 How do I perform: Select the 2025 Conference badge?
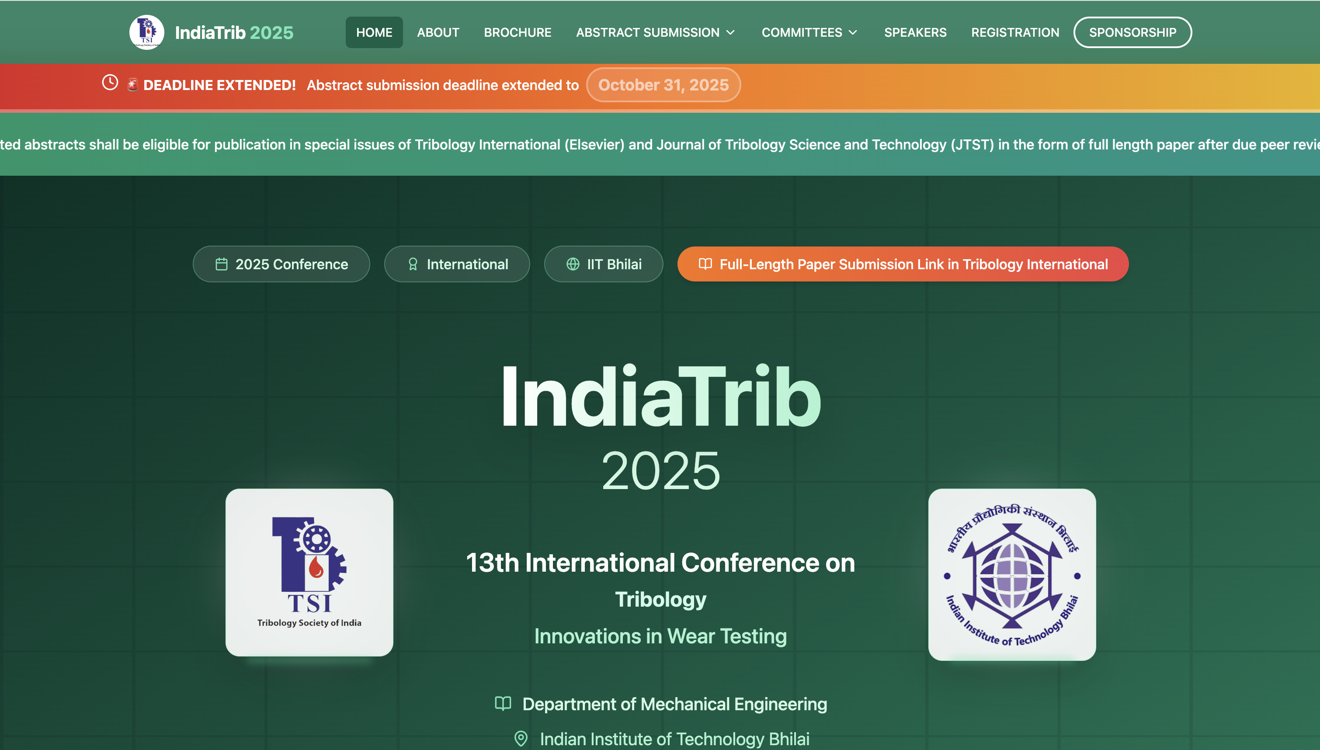(281, 264)
